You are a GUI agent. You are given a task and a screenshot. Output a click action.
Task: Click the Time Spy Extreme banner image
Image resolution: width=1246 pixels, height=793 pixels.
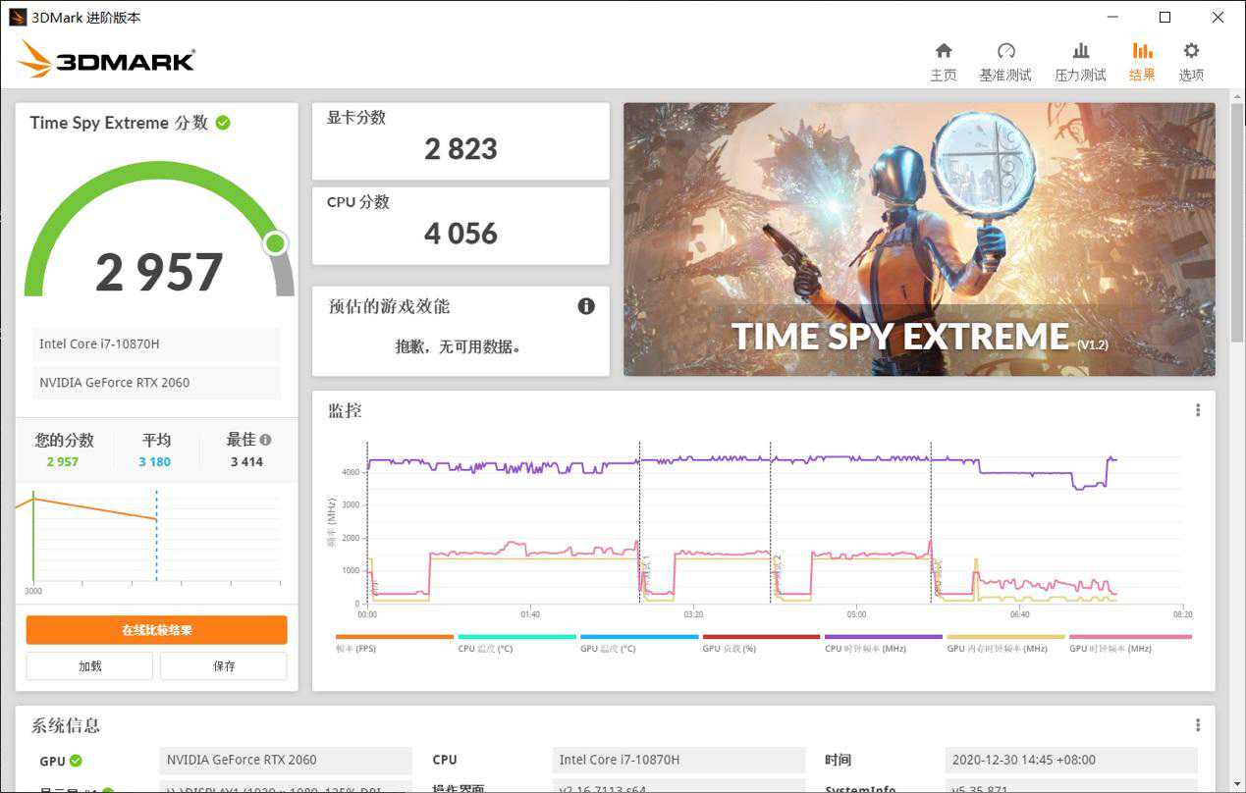(x=919, y=239)
